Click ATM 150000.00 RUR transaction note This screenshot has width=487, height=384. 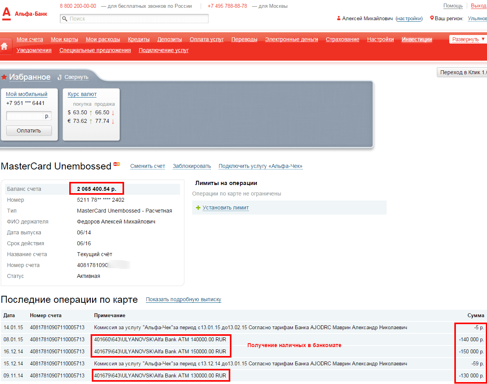[x=160, y=351]
